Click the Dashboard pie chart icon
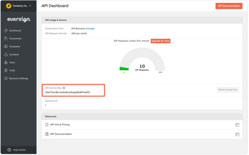Screen dimensions: 249x155 (x=6, y=30)
